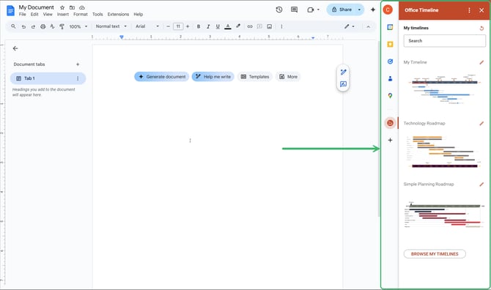The image size is (491, 290).
Task: Open the text color picker
Action: [228, 26]
